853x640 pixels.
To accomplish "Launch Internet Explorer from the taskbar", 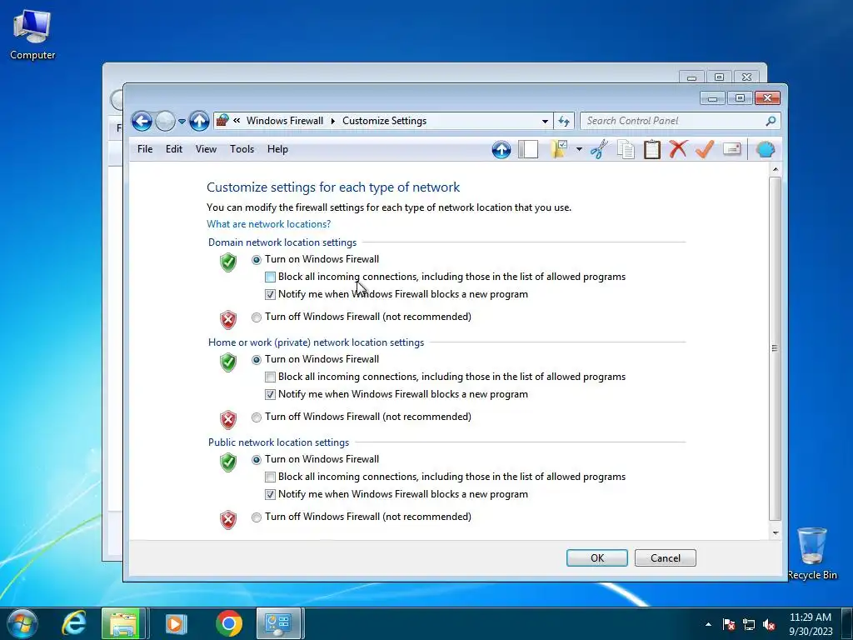I will (73, 623).
